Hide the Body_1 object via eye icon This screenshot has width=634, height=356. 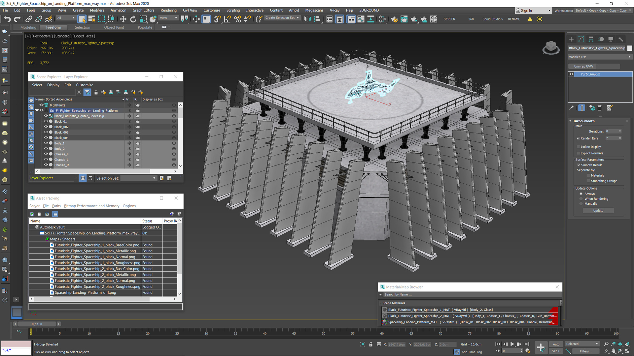coord(46,143)
